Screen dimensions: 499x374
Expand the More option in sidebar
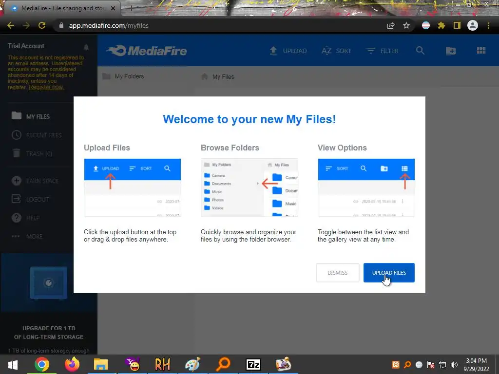(x=27, y=236)
